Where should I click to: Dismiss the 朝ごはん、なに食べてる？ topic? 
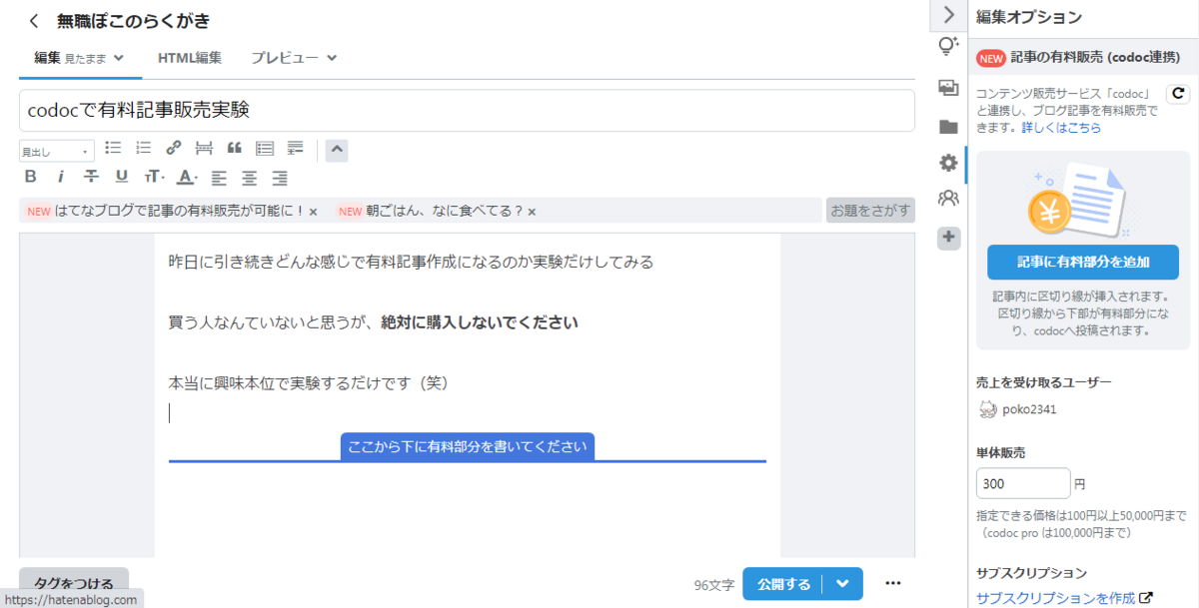tap(532, 212)
